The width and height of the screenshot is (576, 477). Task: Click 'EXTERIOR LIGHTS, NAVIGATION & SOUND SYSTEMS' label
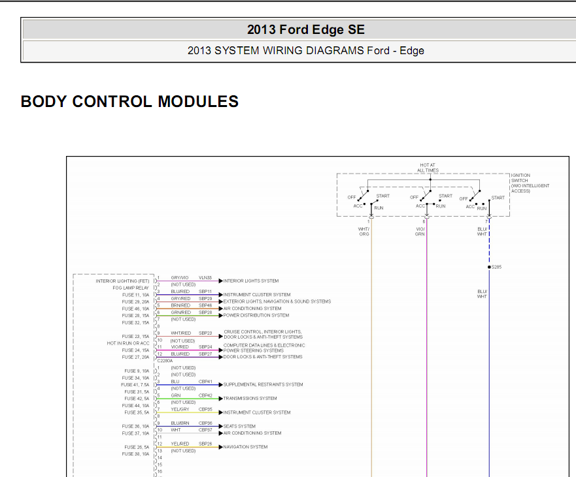[x=277, y=301]
